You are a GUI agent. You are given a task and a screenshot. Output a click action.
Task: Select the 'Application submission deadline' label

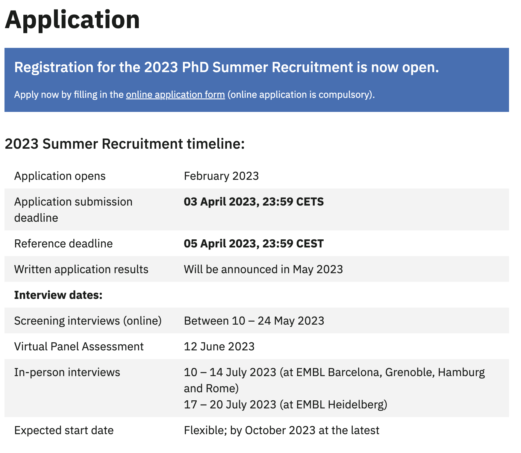73,209
